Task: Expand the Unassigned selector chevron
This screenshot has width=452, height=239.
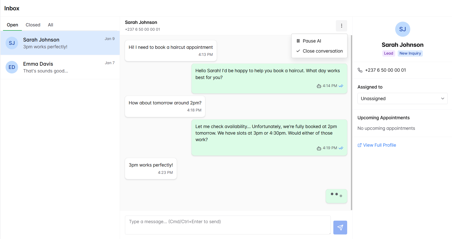Action: click(443, 98)
